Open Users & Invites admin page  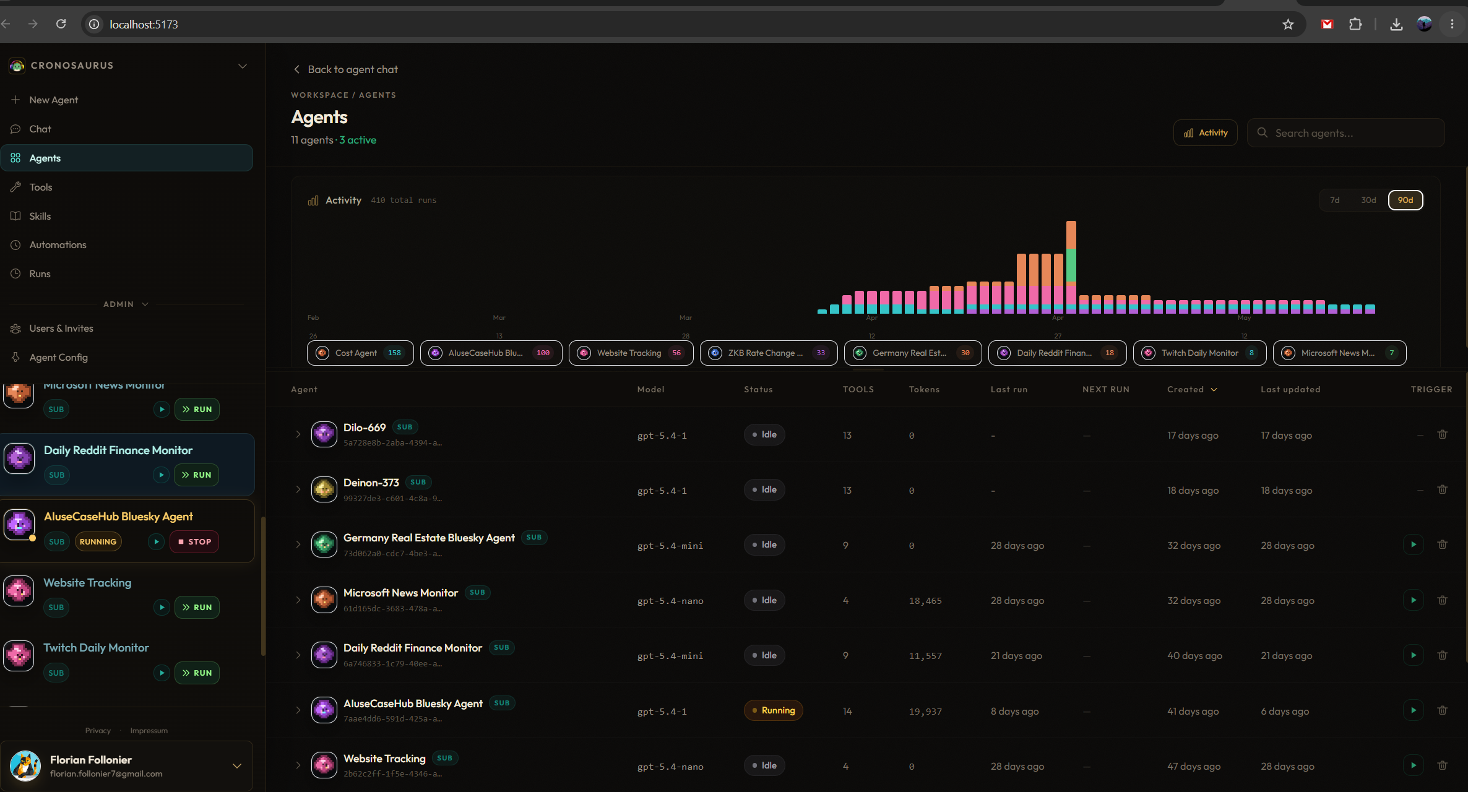(x=126, y=328)
